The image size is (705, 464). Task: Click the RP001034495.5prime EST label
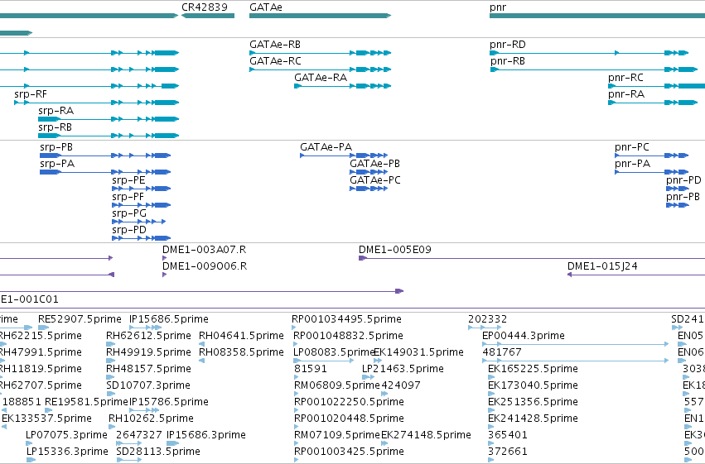coord(346,319)
